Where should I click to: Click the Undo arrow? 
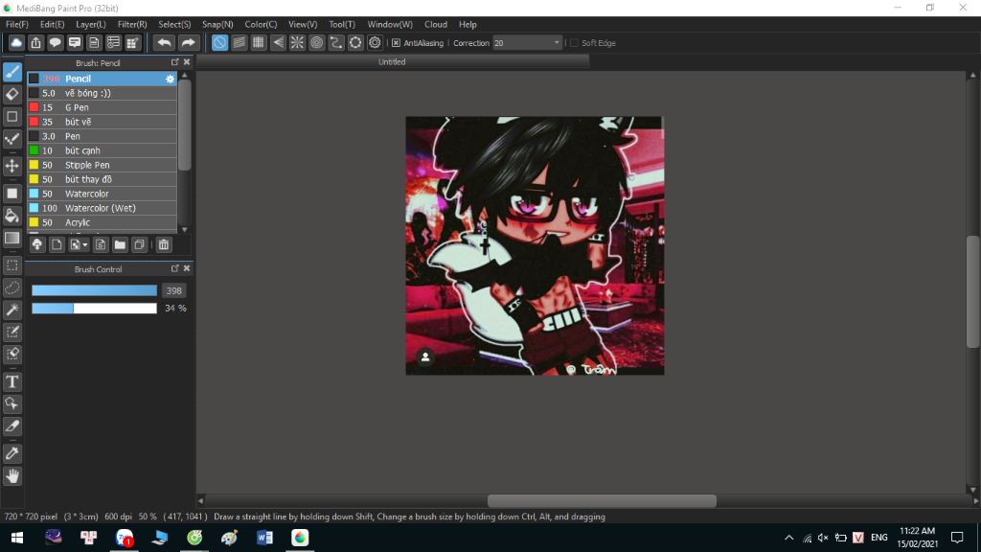tap(164, 42)
